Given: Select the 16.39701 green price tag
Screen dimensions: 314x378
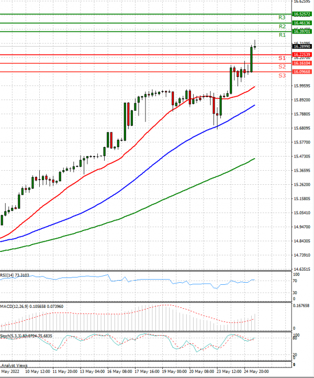Looking at the screenshot, I should 302,31.
